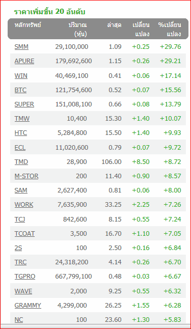Open the ECL stock page

[x=20, y=147]
